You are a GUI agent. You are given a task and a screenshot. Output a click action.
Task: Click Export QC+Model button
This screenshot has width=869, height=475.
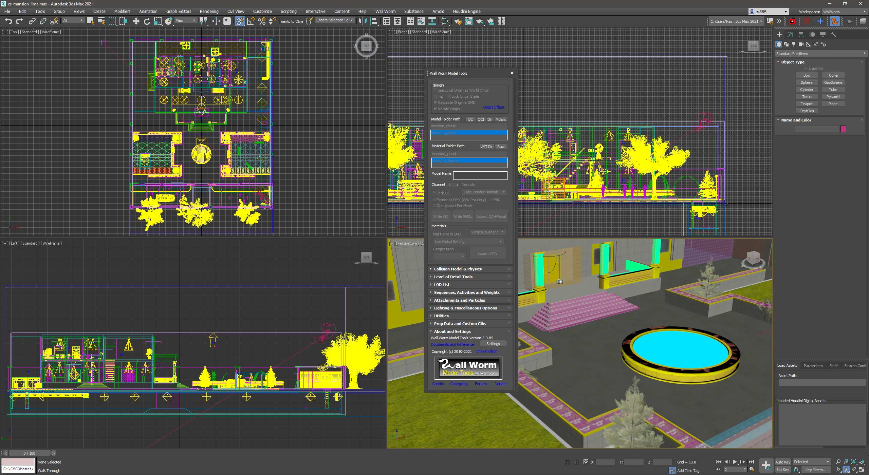(491, 216)
